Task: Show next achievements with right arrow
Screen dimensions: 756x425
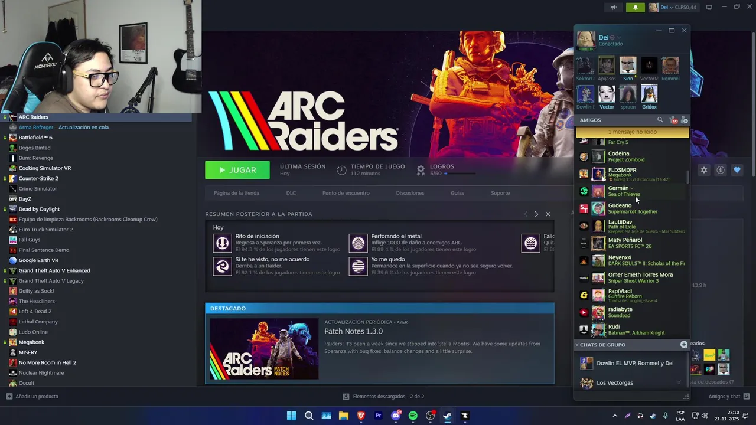Action: click(536, 214)
